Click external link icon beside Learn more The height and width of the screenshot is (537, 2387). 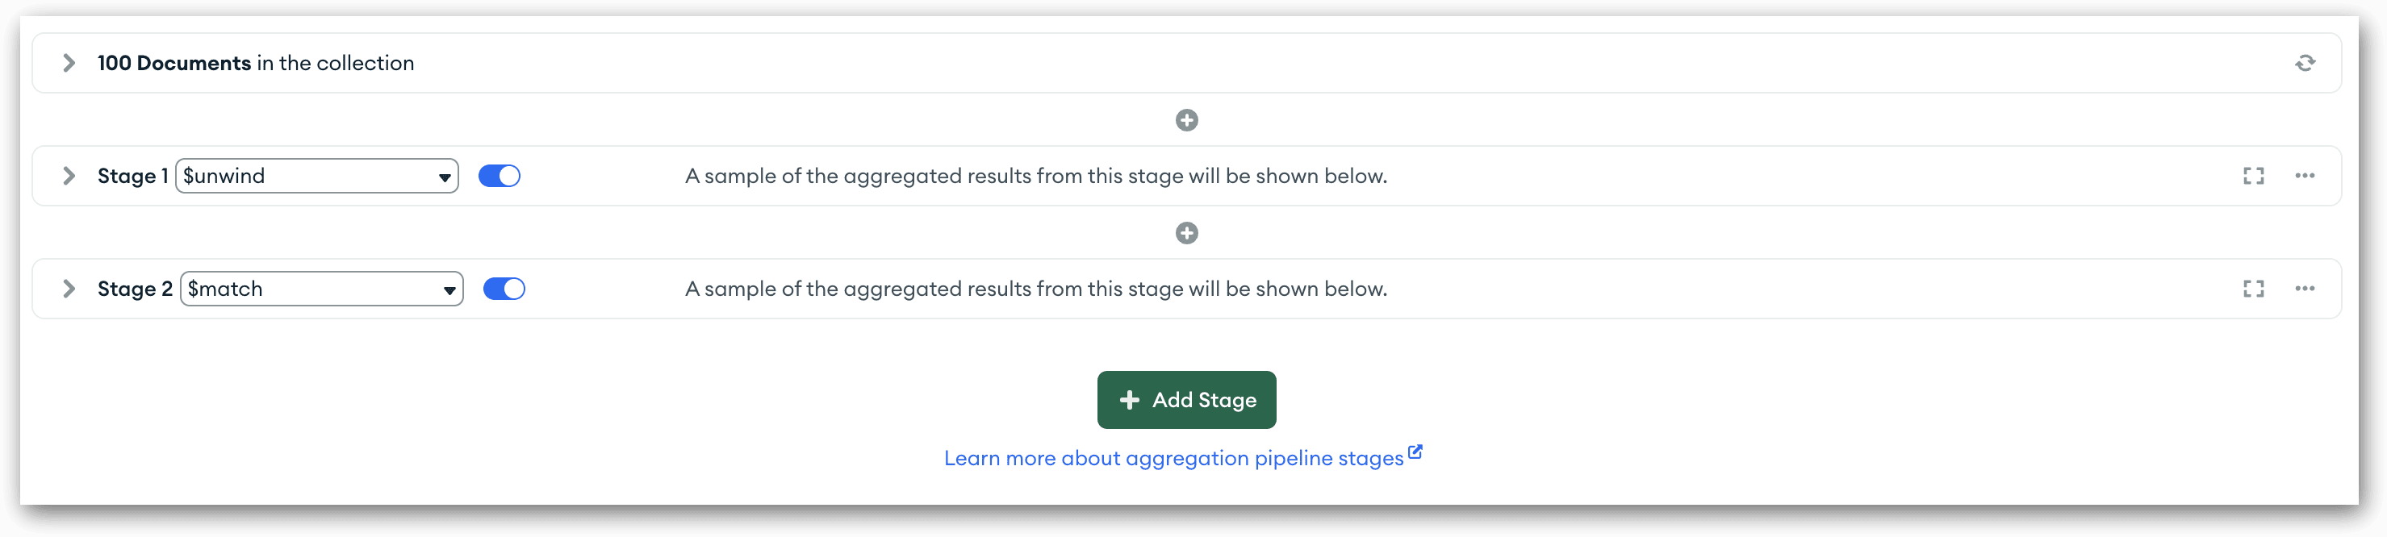pyautogui.click(x=1415, y=453)
